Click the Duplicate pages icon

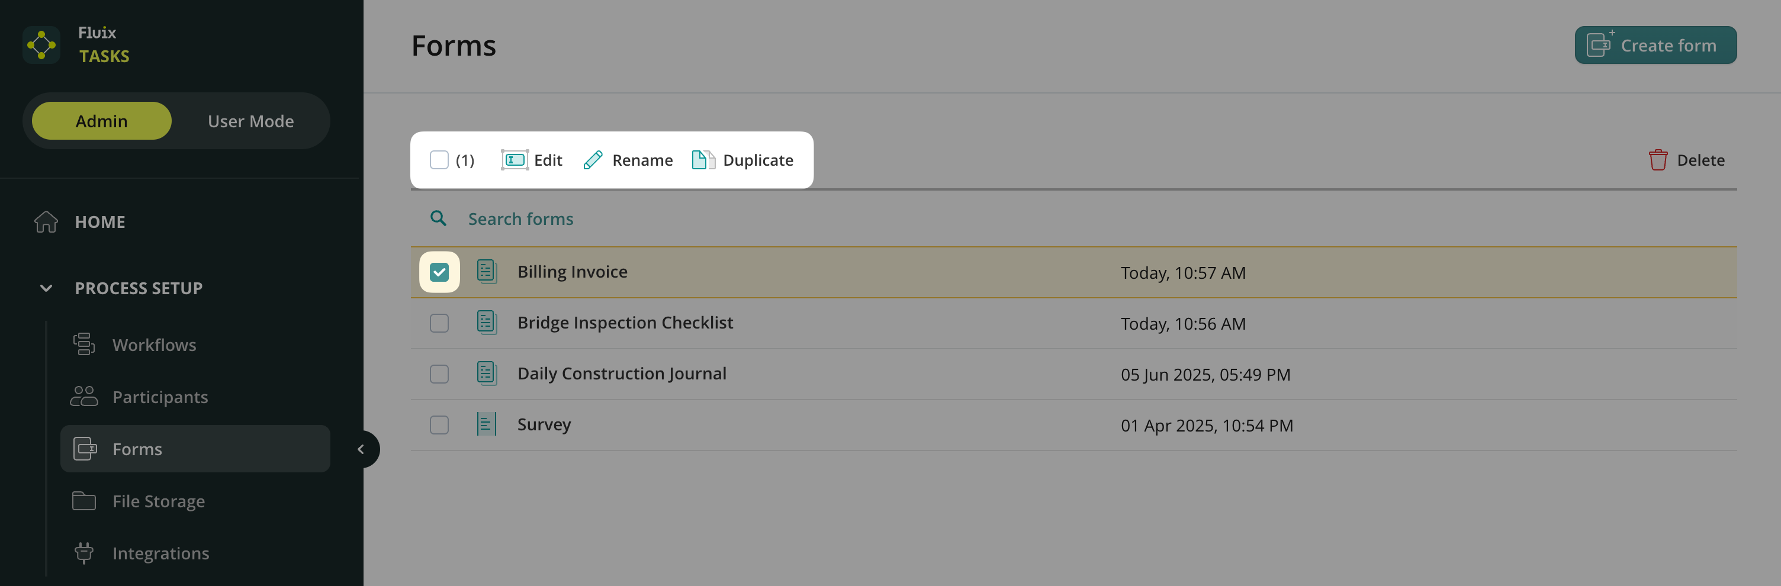pos(702,160)
